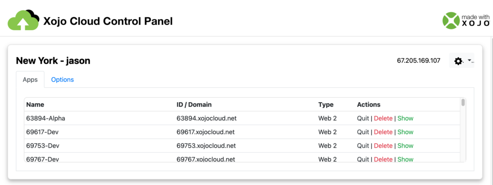This screenshot has width=493, height=185.
Task: Show the 69753-Dev app
Action: click(x=405, y=146)
